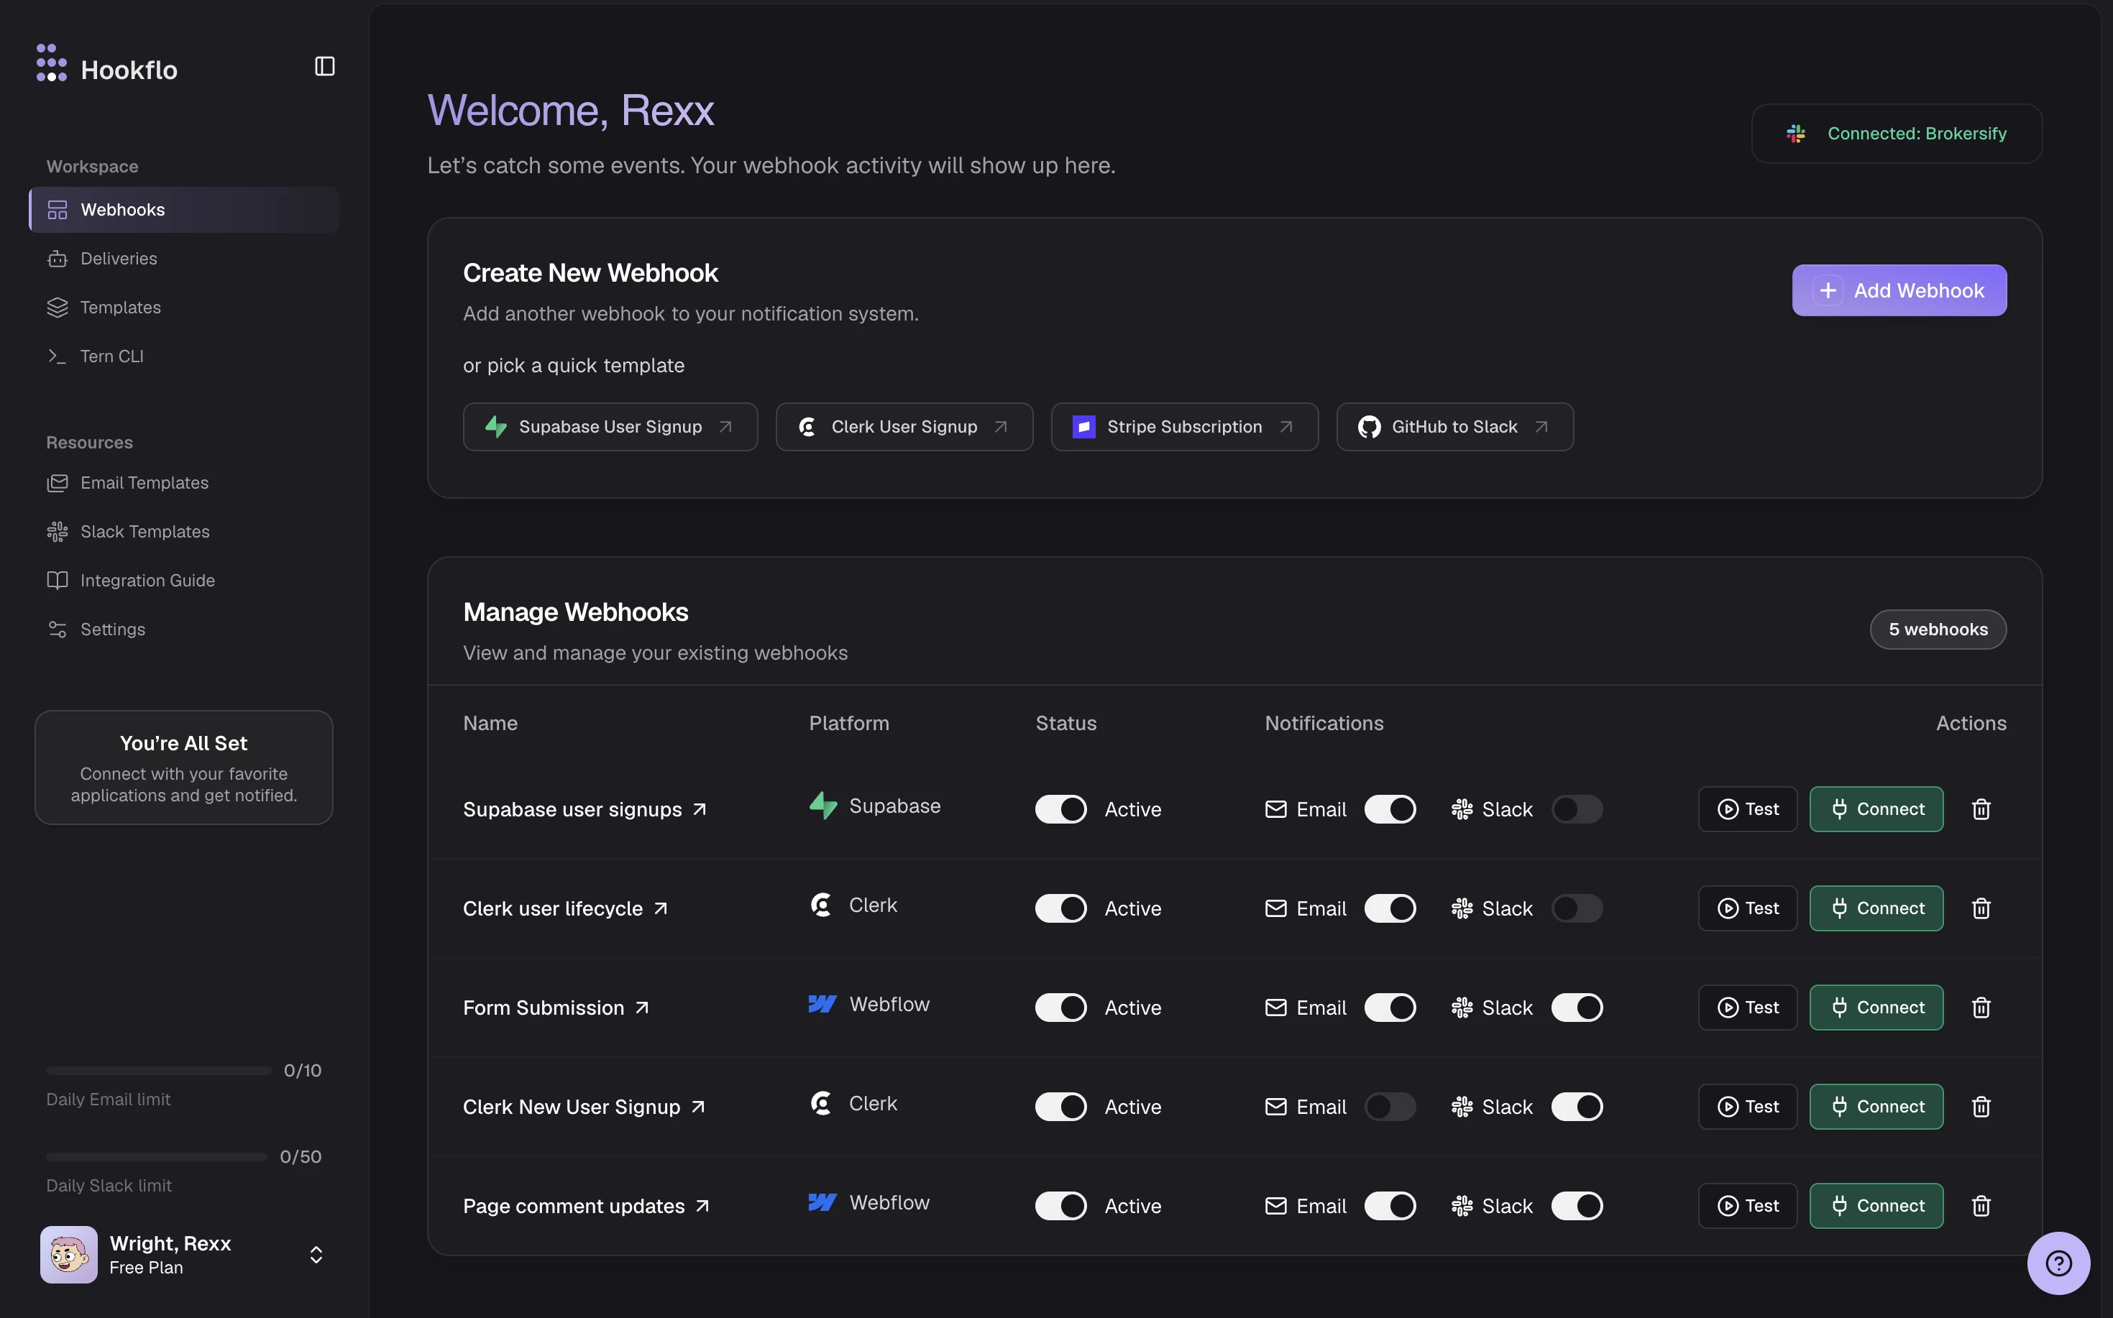The height and width of the screenshot is (1318, 2113).
Task: Click the Platform column header
Action: (x=848, y=724)
